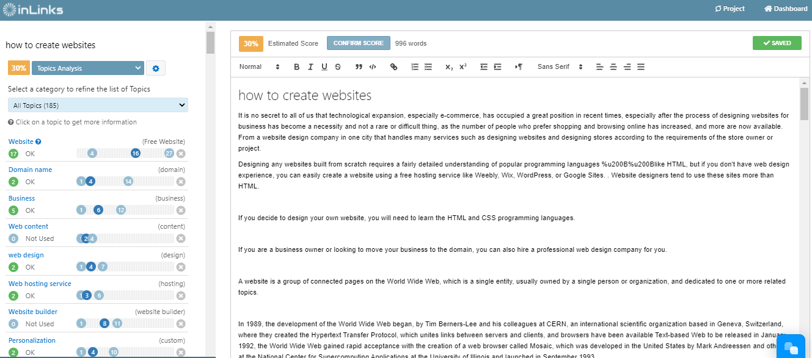
Task: Remove the Website builder topic
Action: [x=181, y=324]
